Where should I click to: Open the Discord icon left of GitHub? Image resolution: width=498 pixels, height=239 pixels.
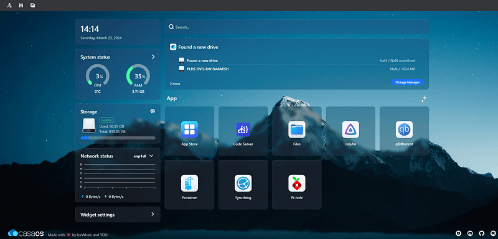pos(470,233)
